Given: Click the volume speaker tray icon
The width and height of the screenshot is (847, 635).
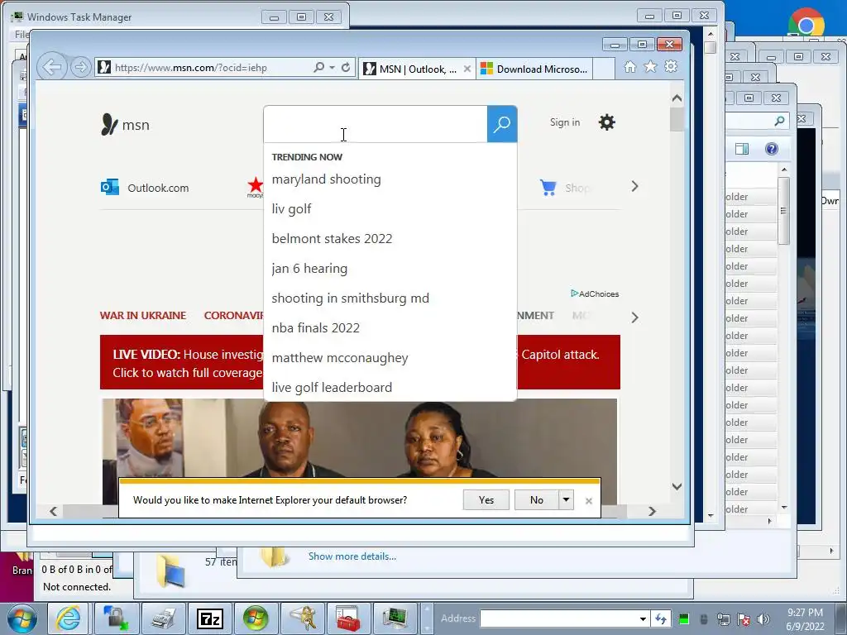Looking at the screenshot, I should (763, 619).
